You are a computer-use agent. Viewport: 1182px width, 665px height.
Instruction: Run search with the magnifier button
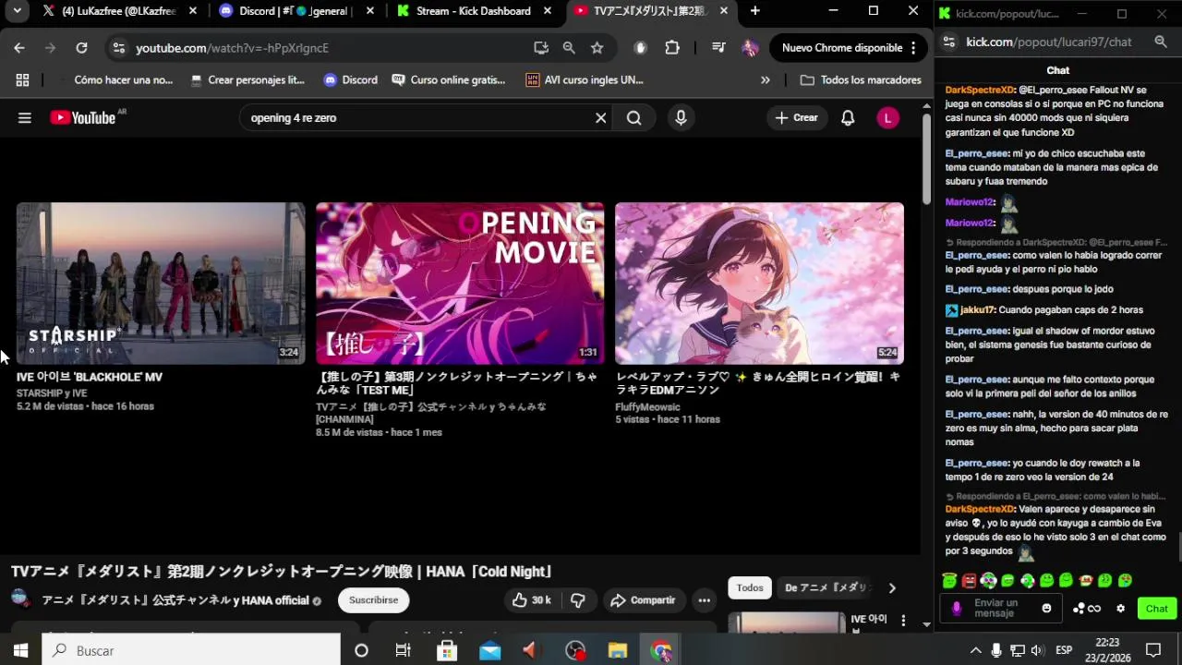633,117
